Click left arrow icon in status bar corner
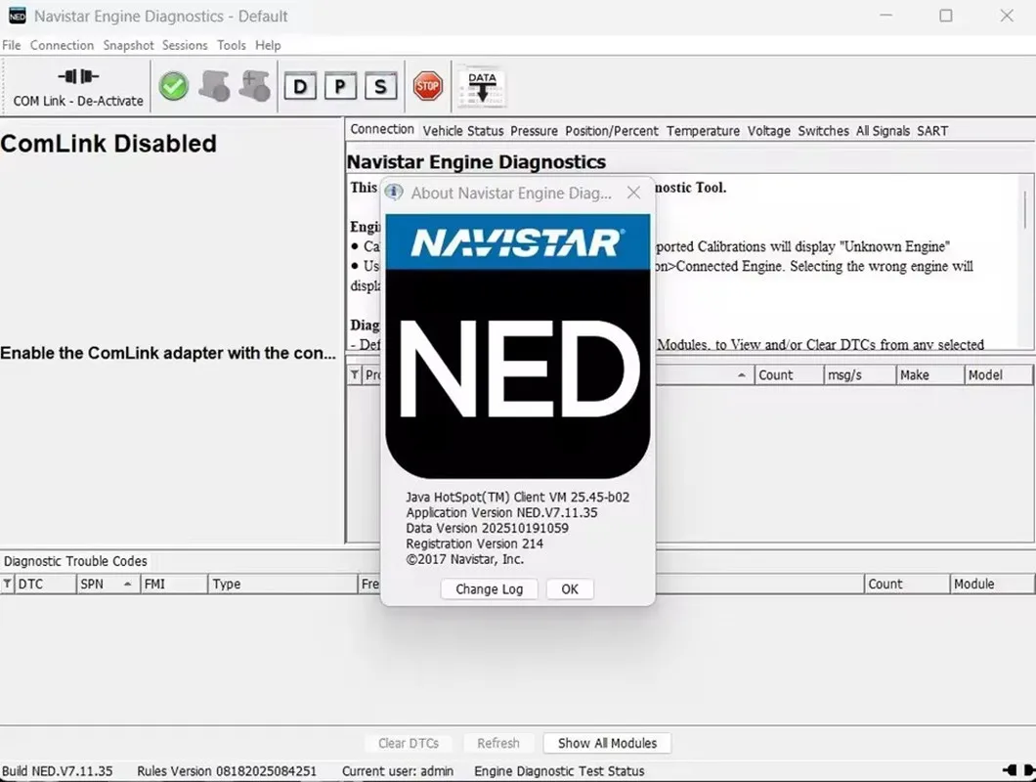The width and height of the screenshot is (1036, 782). coord(1009,770)
